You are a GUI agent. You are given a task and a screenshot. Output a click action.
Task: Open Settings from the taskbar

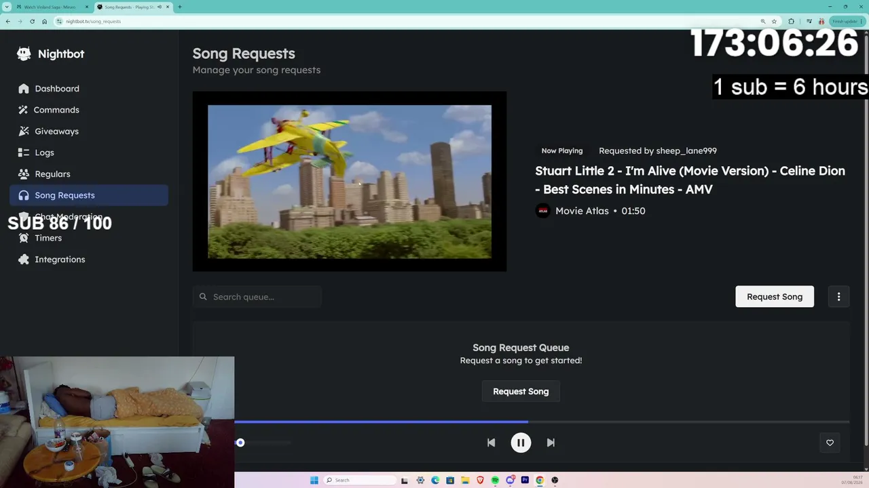(x=420, y=480)
